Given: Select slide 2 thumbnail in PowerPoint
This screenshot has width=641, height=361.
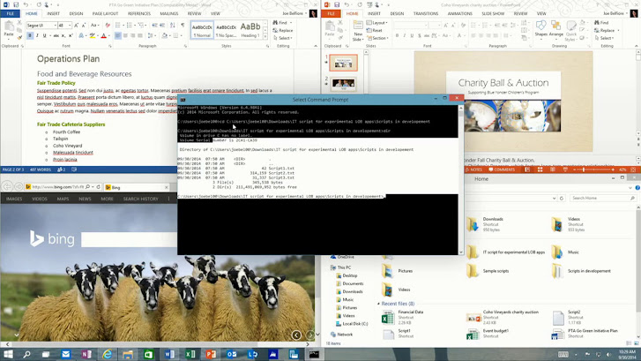Looking at the screenshot, I should pyautogui.click(x=343, y=84).
